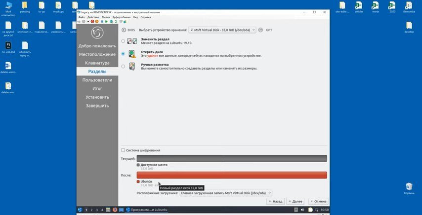This screenshot has height=215, width=422.
Task: Open the Медиа menu
Action: [106, 17]
